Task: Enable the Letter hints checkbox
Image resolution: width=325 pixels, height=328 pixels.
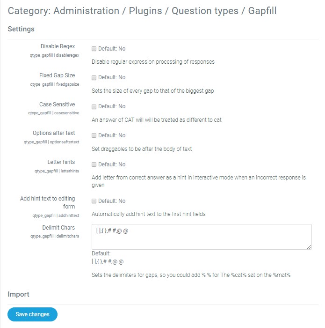Action: (94, 165)
